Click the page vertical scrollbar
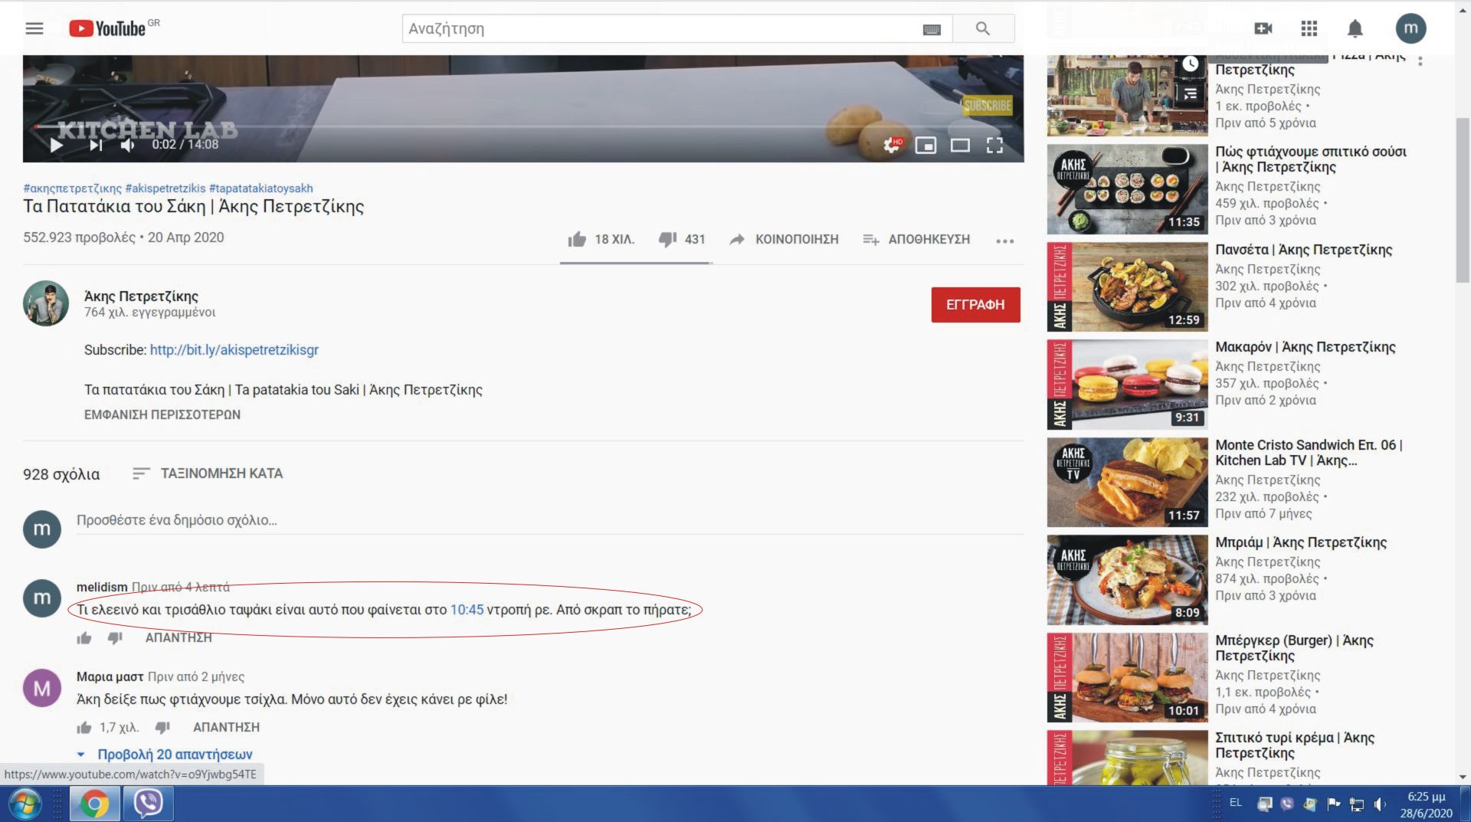The height and width of the screenshot is (822, 1471). pos(1463,199)
